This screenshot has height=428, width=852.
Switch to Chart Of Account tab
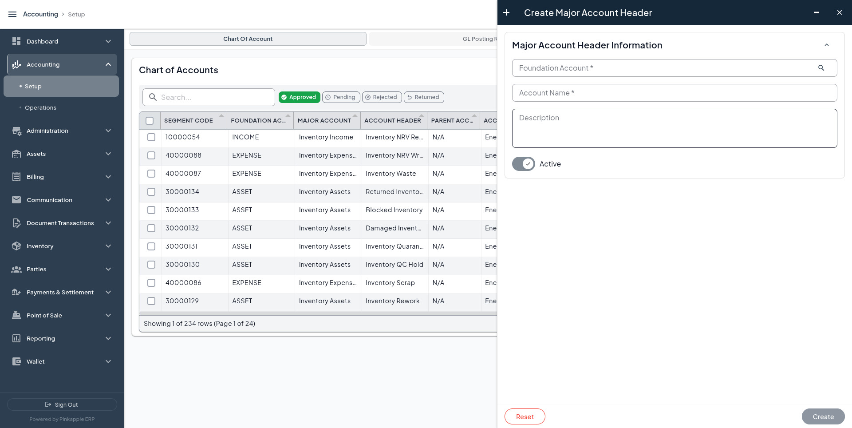pos(248,39)
